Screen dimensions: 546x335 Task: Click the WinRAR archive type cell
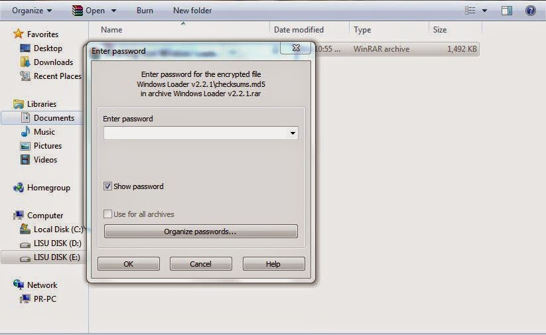point(381,48)
